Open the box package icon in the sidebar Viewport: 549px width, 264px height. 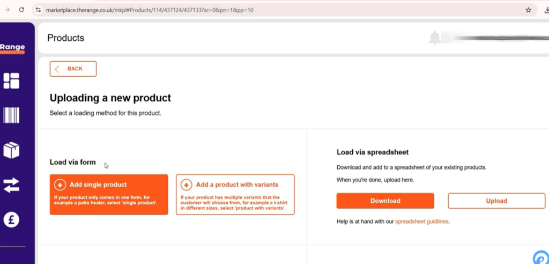11,150
